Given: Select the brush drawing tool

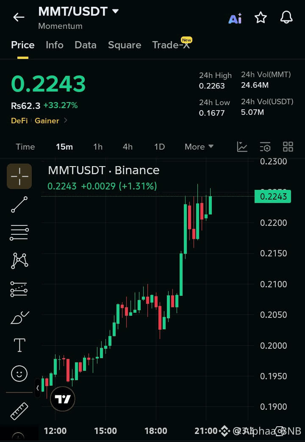Looking at the screenshot, I should (20, 318).
